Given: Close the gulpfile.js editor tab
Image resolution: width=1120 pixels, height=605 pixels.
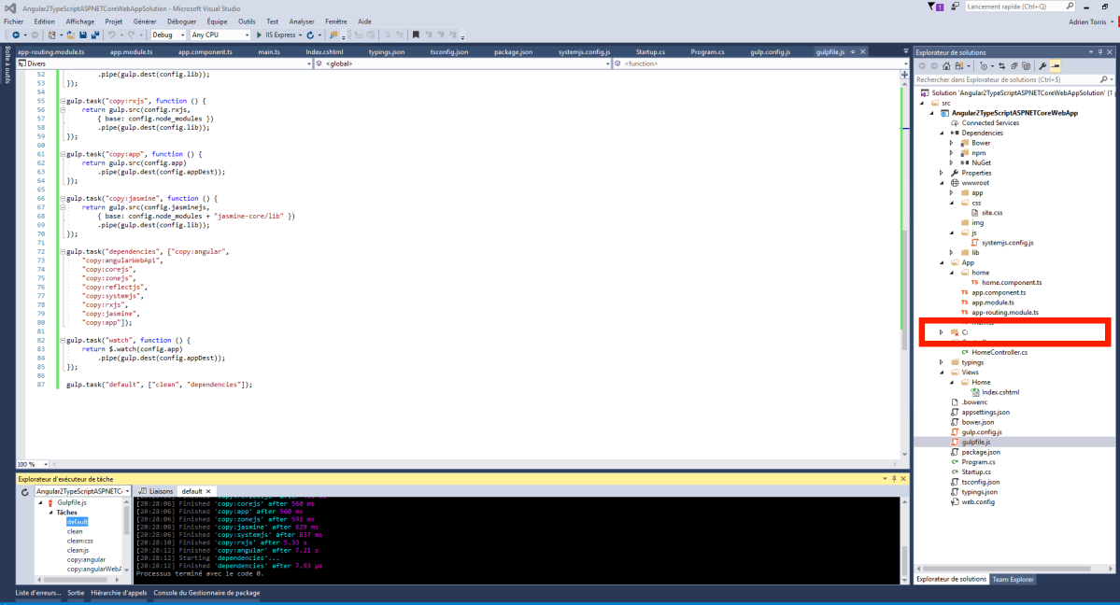Looking at the screenshot, I should tap(863, 51).
